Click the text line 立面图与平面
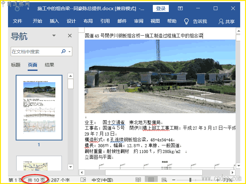The height and width of the screenshot is (184, 246). pos(98,157)
